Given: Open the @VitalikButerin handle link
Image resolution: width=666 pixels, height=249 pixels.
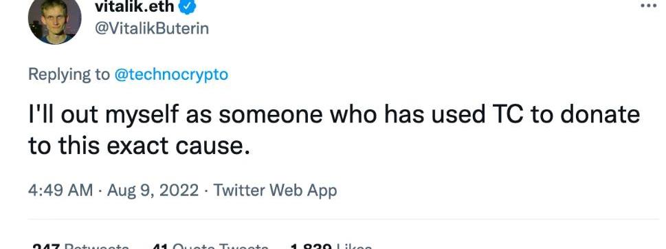Looking at the screenshot, I should pyautogui.click(x=153, y=28).
